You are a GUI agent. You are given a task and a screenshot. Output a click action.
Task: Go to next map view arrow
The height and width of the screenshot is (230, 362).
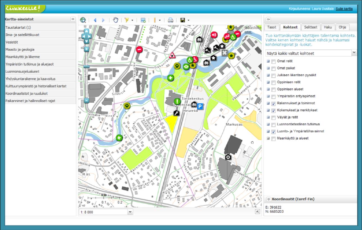[x=103, y=20]
